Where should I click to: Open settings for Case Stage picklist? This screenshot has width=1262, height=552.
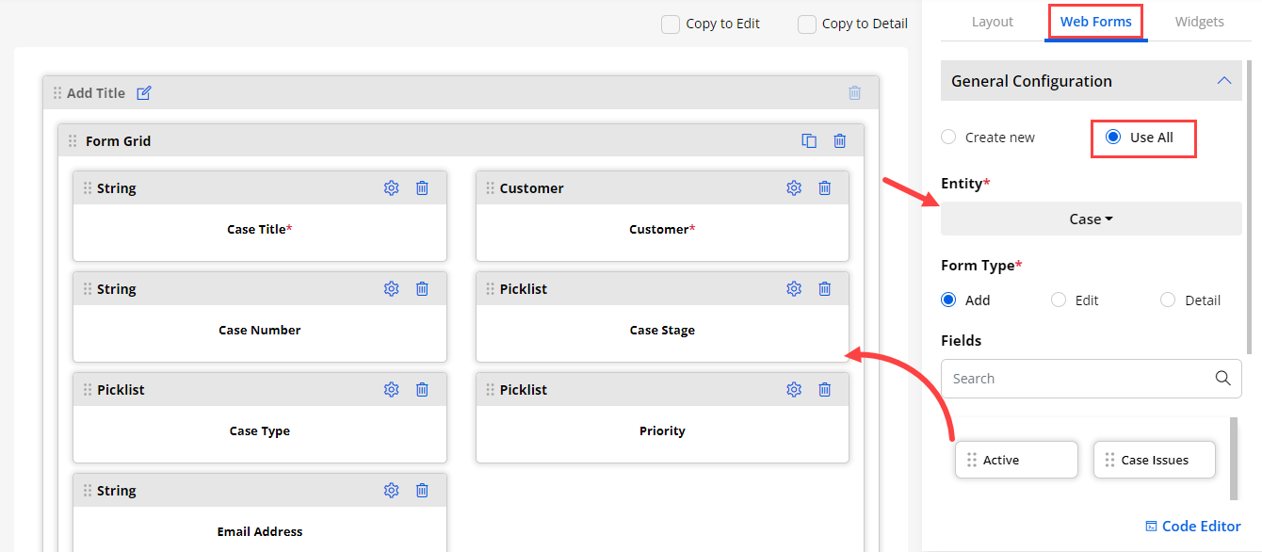click(x=794, y=289)
